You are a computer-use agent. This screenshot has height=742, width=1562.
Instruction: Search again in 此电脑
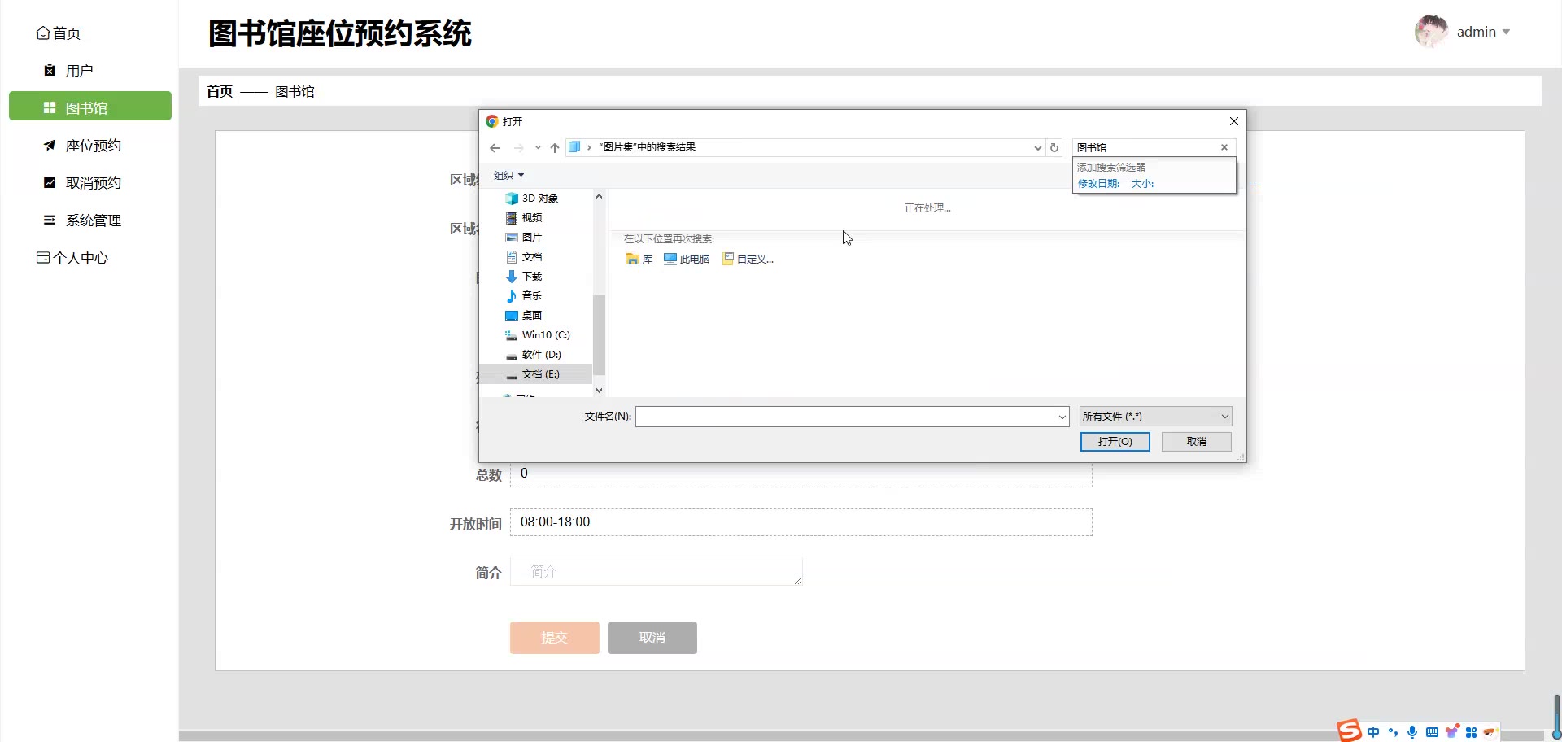tap(687, 260)
